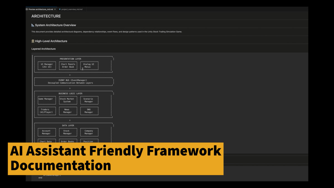The height and width of the screenshot is (188, 334).
Task: Select the SNS Manager box
Action: coord(89,111)
